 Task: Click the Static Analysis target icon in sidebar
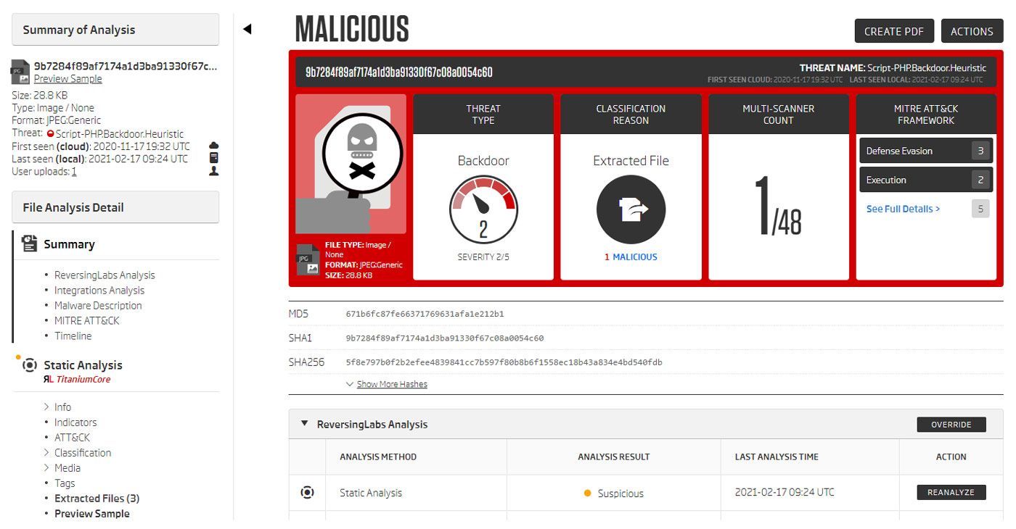[x=30, y=365]
